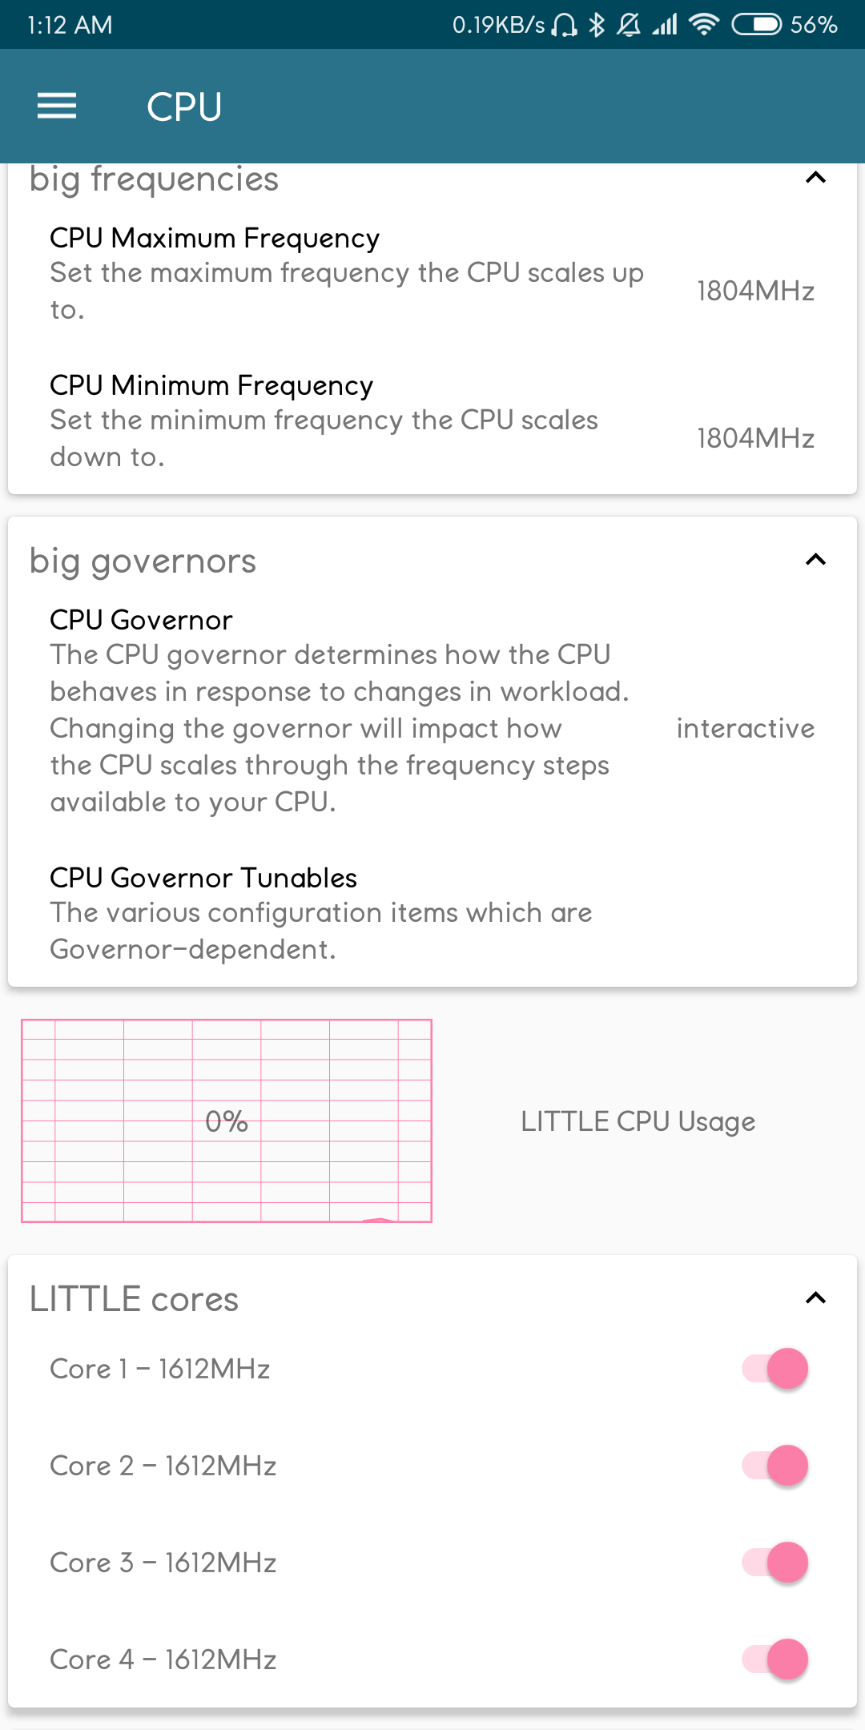Viewport: 865px width, 1730px height.
Task: Tap the battery indicator icon
Action: 756,25
